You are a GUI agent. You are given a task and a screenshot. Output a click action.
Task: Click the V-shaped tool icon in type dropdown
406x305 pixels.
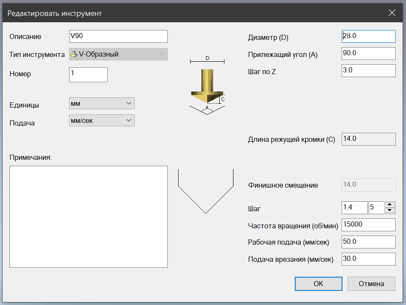74,54
